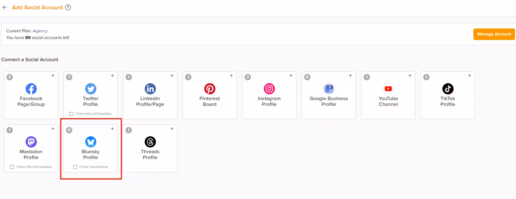Image resolution: width=516 pixels, height=199 pixels.
Task: Click the Pinterest connected count badge
Action: click(188, 77)
